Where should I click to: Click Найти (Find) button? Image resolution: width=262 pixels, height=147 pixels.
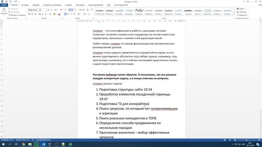point(242,9)
